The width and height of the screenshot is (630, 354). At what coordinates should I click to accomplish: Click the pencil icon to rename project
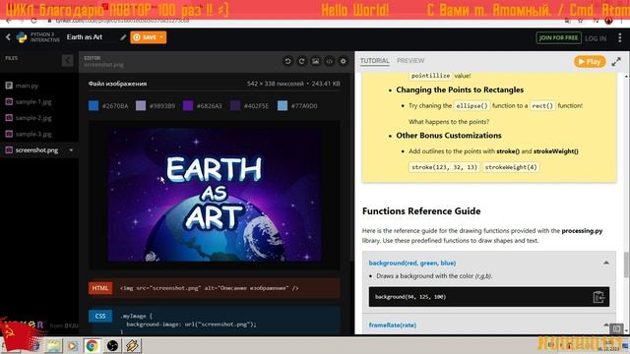[123, 37]
